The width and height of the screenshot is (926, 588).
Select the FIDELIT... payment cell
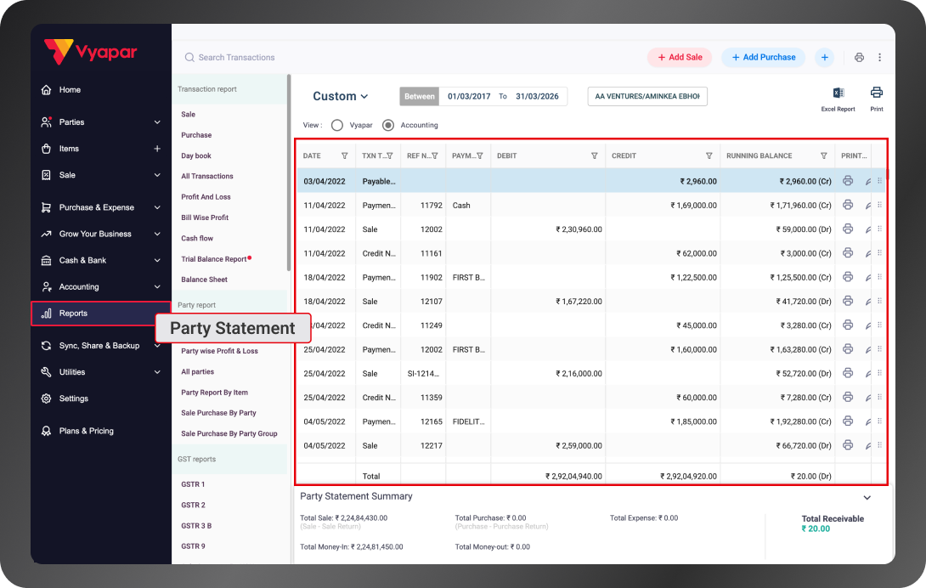click(468, 421)
